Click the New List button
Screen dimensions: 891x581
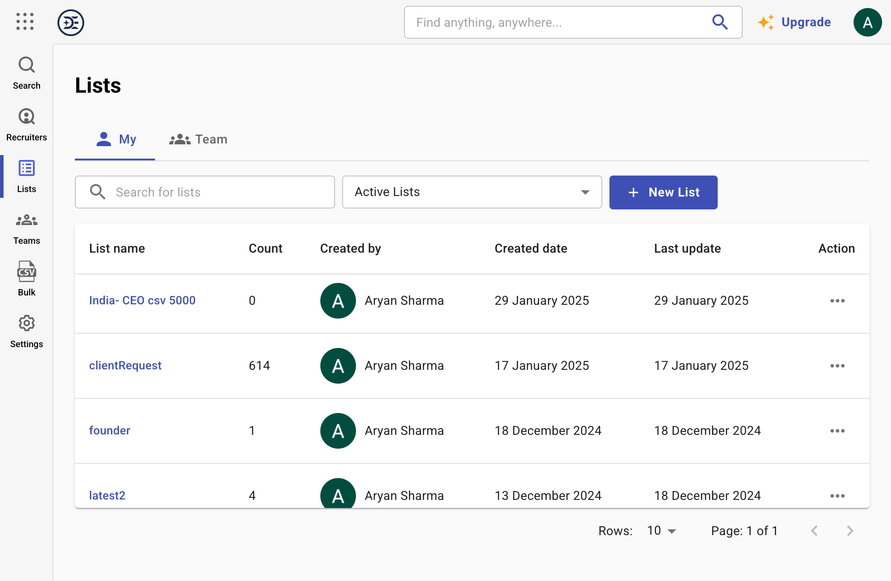point(663,192)
